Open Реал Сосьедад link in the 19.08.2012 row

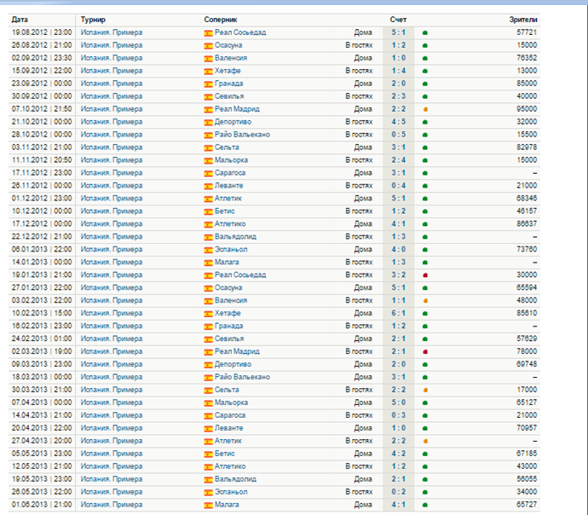click(x=240, y=32)
